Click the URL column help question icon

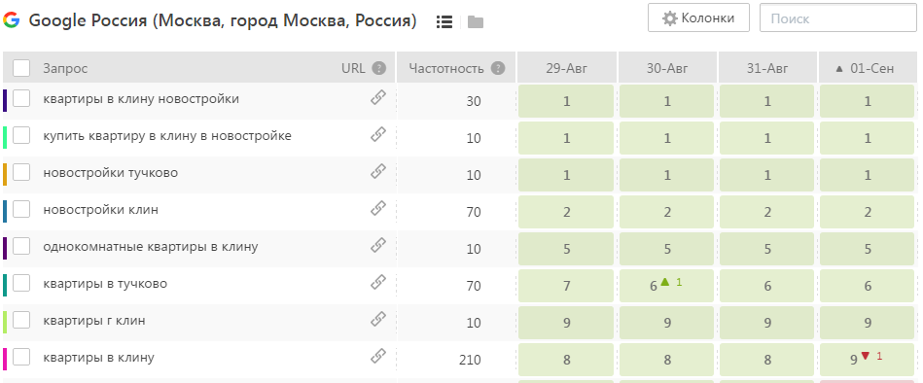tap(379, 68)
